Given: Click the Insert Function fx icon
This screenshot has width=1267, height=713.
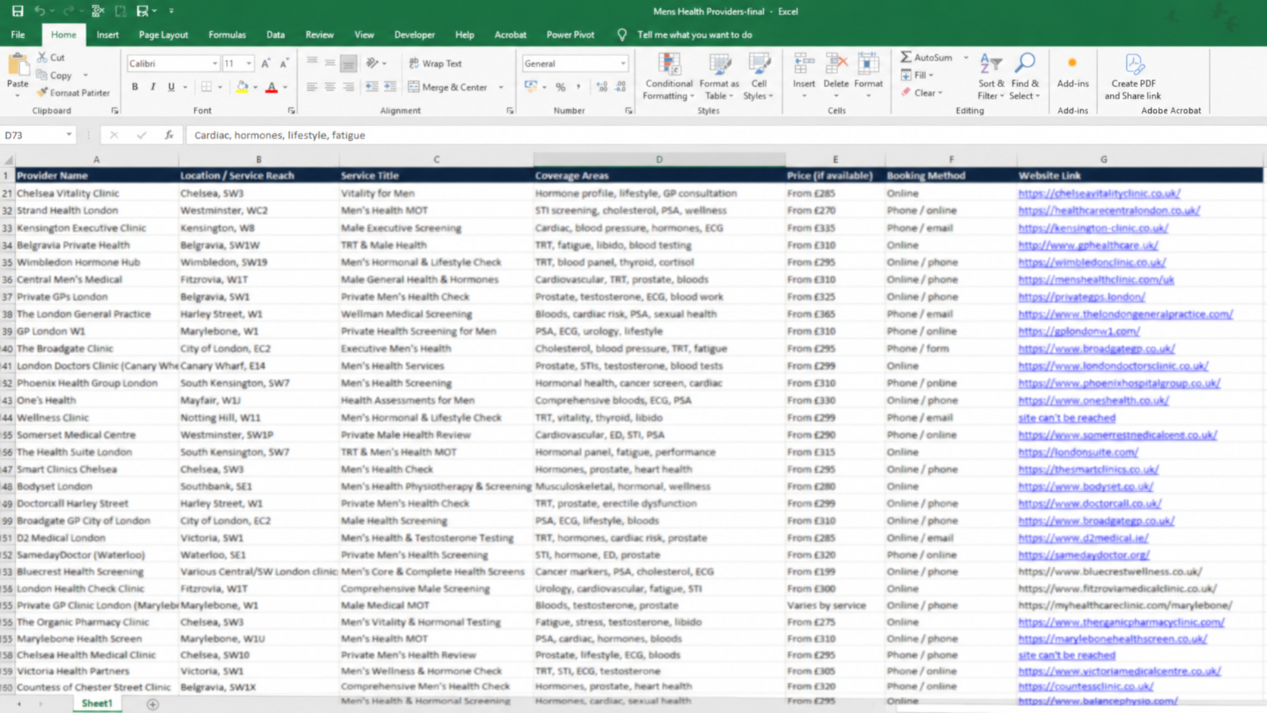Looking at the screenshot, I should coord(169,135).
